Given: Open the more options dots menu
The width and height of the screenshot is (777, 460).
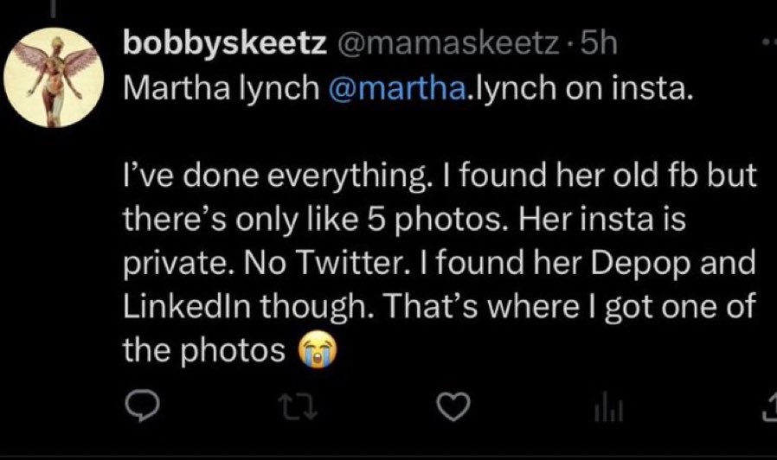Looking at the screenshot, I should point(769,43).
